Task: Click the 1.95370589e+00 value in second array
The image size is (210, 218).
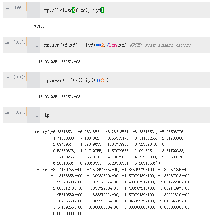Action: coord(68,195)
